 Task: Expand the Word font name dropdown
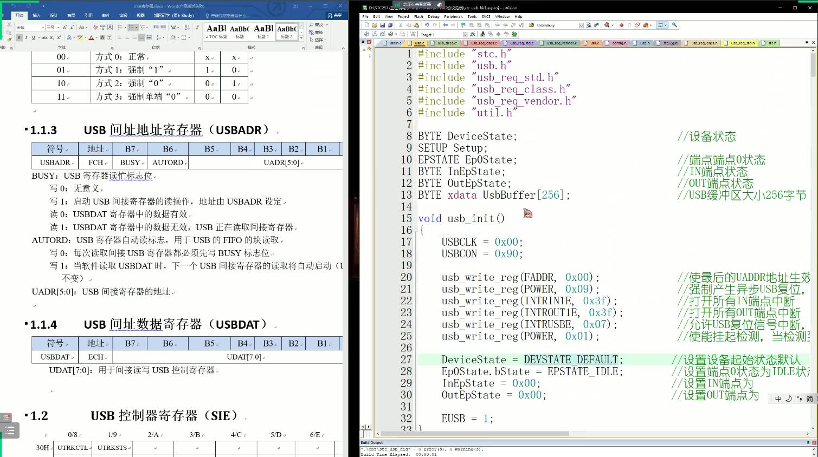point(42,27)
